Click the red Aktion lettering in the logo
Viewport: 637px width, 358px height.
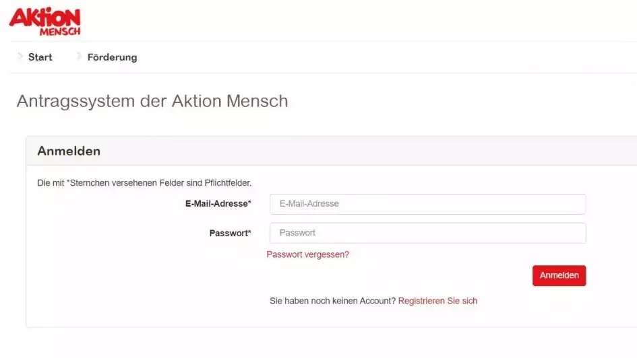pyautogui.click(x=44, y=17)
